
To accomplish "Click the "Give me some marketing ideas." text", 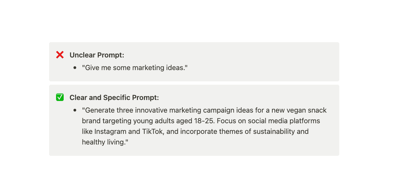I will pyautogui.click(x=135, y=68).
